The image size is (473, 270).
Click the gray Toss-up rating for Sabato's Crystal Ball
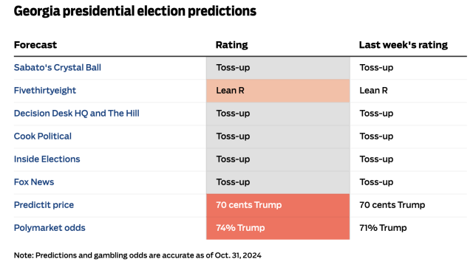(x=278, y=68)
